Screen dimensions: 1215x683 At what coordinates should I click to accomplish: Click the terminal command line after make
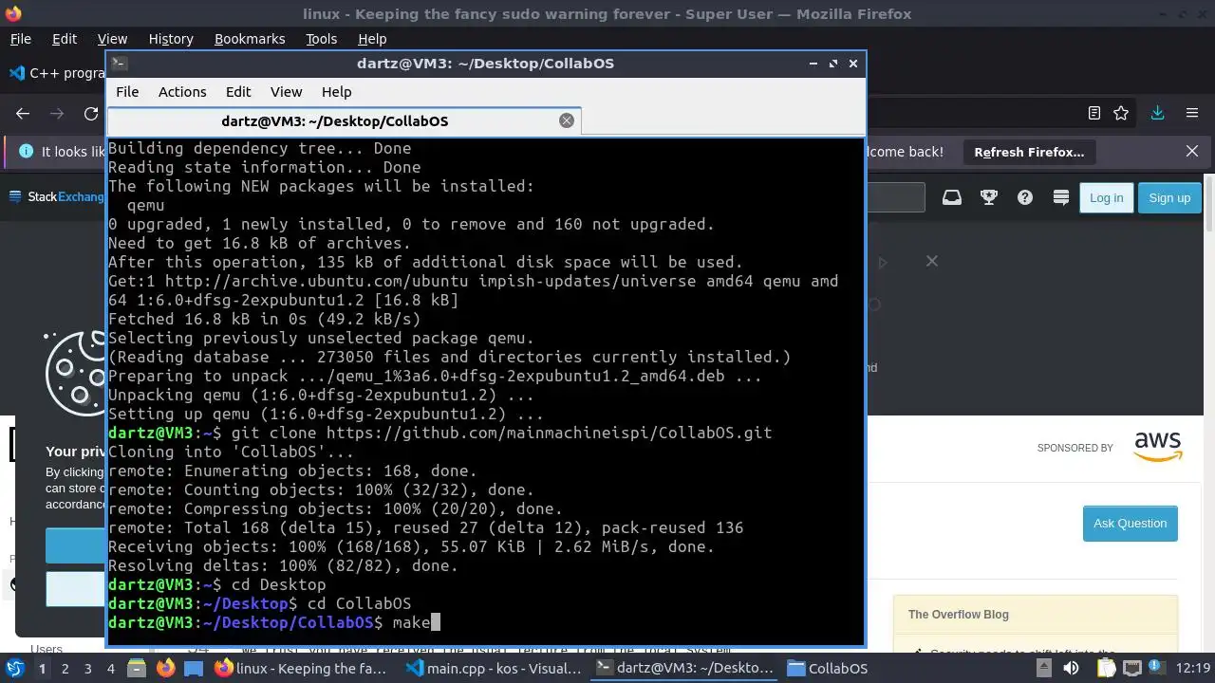click(x=436, y=622)
